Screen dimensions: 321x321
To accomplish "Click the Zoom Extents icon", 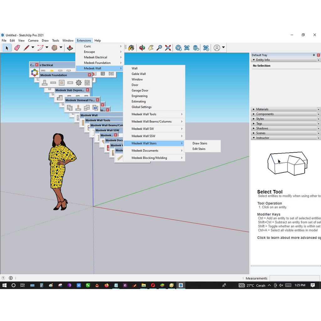I will point(168,48).
